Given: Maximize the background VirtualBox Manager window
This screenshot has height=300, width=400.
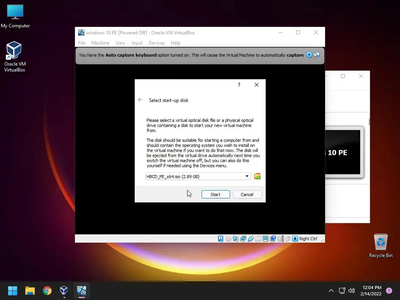Looking at the screenshot, I should pyautogui.click(x=343, y=76).
